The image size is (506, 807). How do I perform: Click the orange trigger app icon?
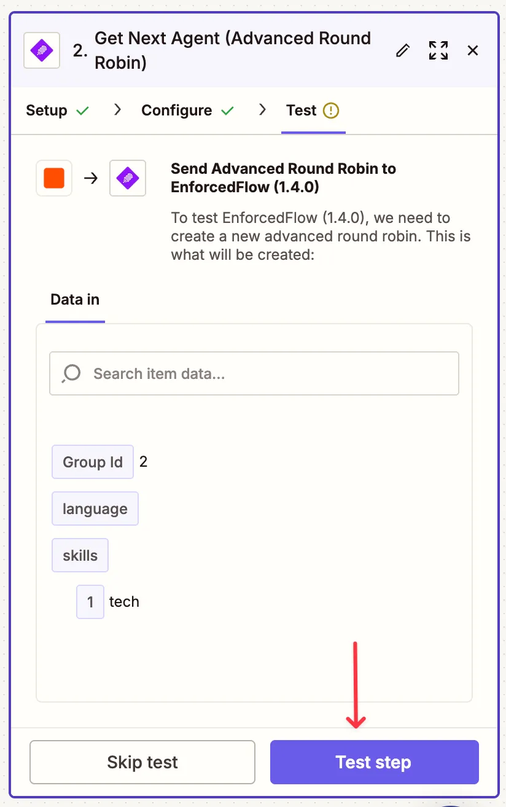click(x=54, y=179)
